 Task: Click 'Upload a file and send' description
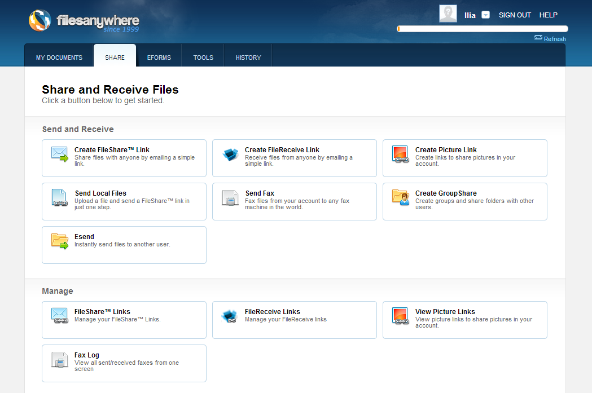click(x=131, y=204)
